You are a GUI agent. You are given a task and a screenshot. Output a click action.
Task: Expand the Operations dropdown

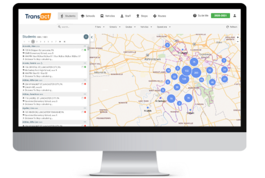(x=163, y=27)
